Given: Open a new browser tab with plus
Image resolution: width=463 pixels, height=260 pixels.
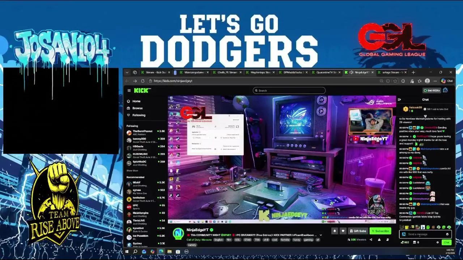Looking at the screenshot, I should click(x=413, y=72).
